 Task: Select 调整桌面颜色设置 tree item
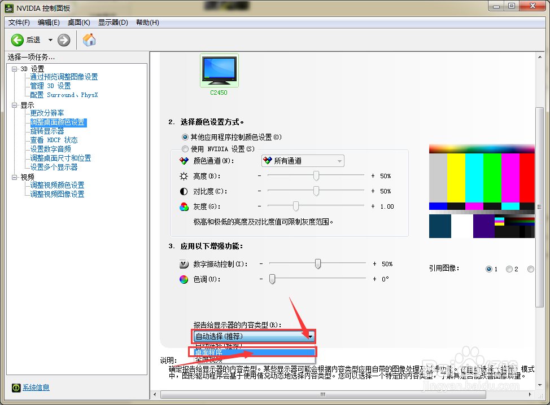(x=58, y=122)
